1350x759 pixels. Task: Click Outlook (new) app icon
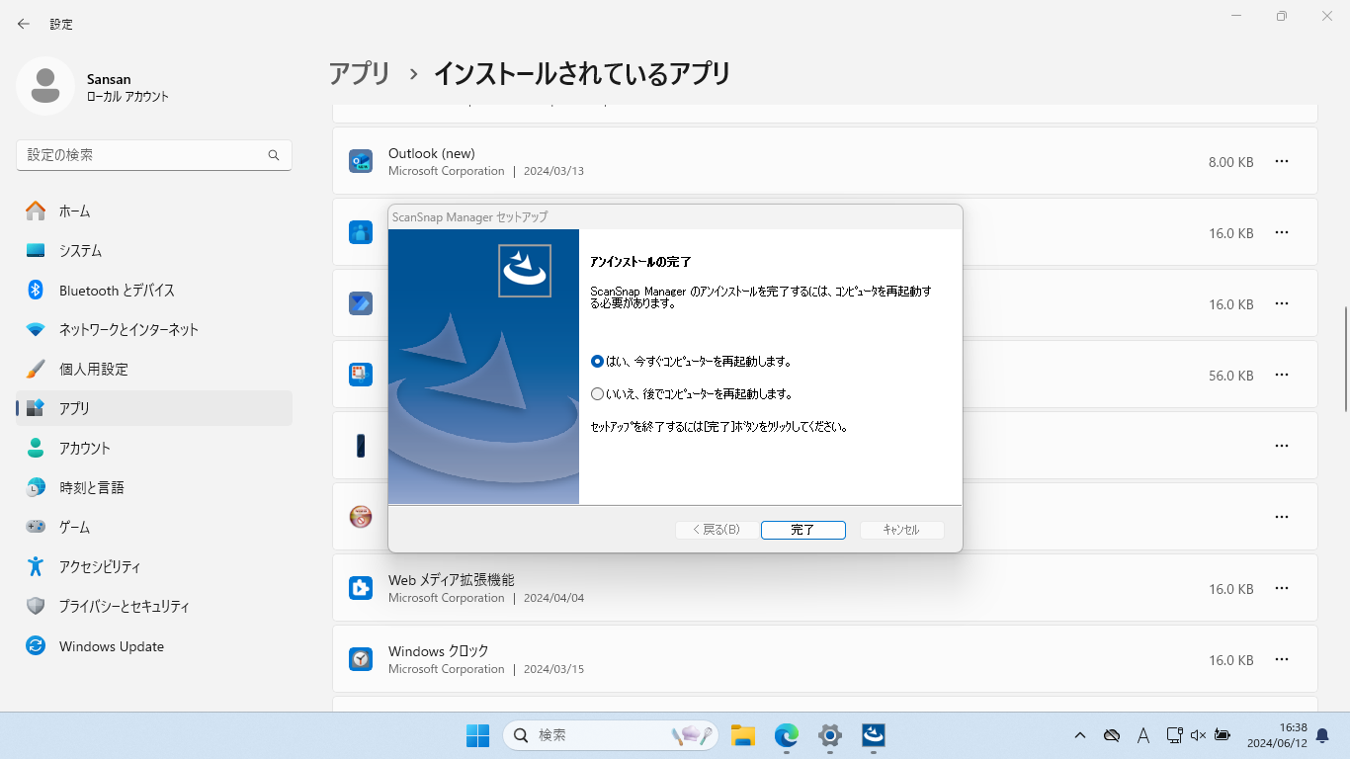pyautogui.click(x=361, y=161)
